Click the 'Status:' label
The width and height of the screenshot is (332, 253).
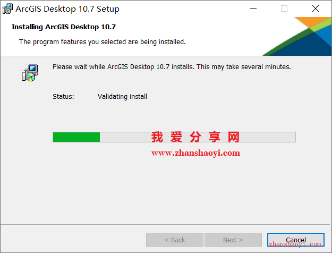[63, 97]
